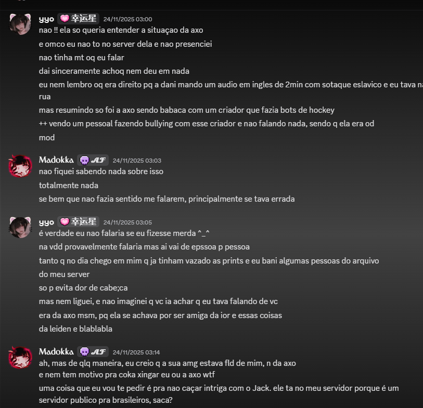
Task: Click the 24/11/2025 03:00 timestamp
Action: [127, 19]
